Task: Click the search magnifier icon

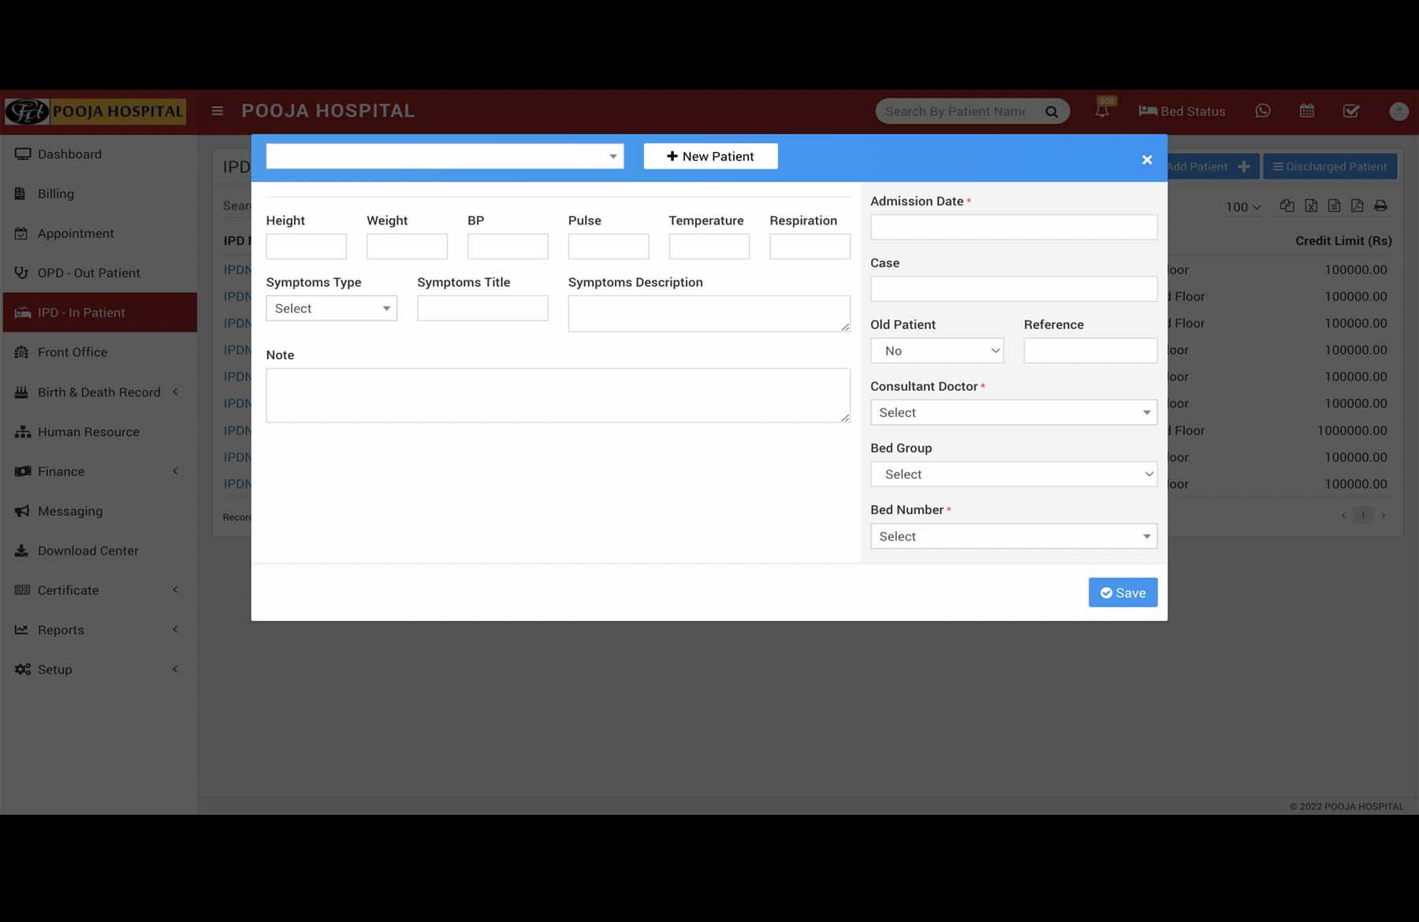Action: [1052, 112]
